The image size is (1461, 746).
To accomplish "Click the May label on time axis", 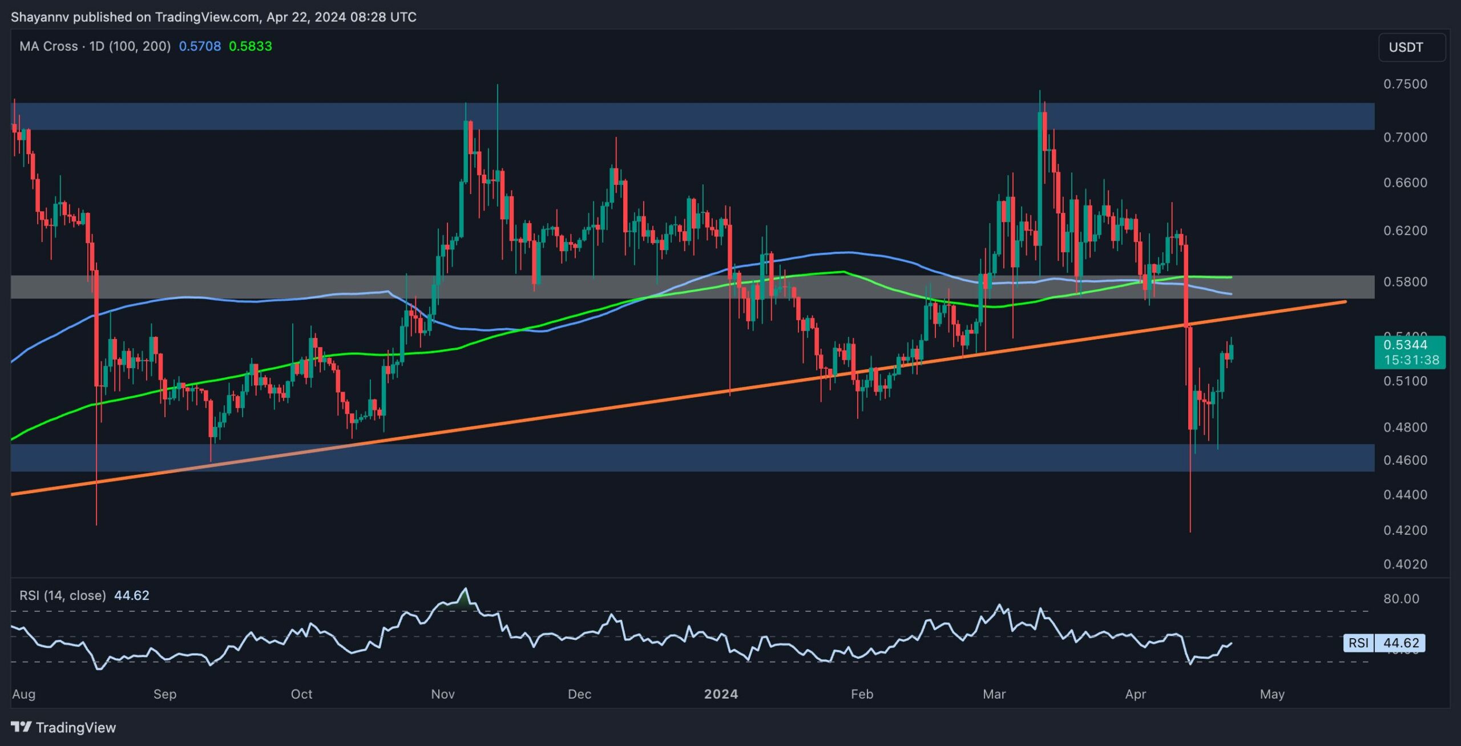I will coord(1272,694).
